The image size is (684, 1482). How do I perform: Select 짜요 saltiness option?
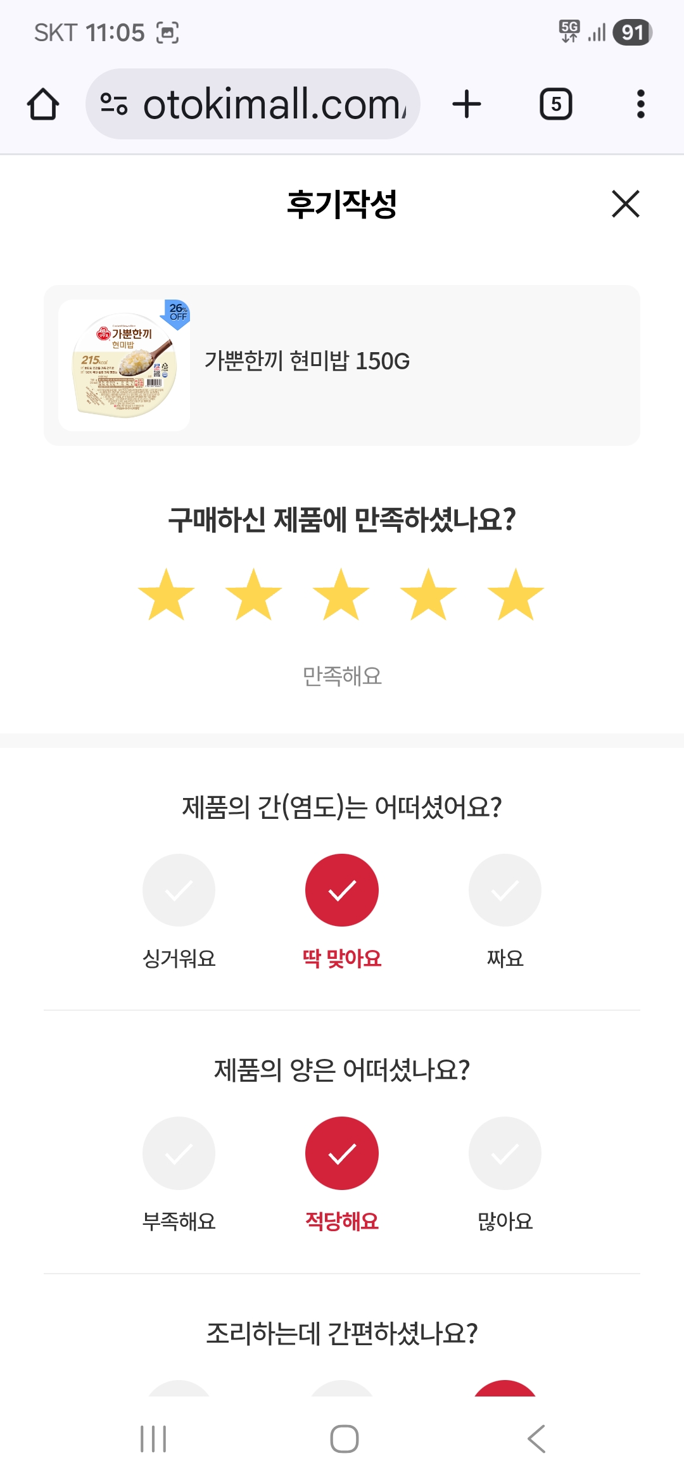tap(505, 890)
